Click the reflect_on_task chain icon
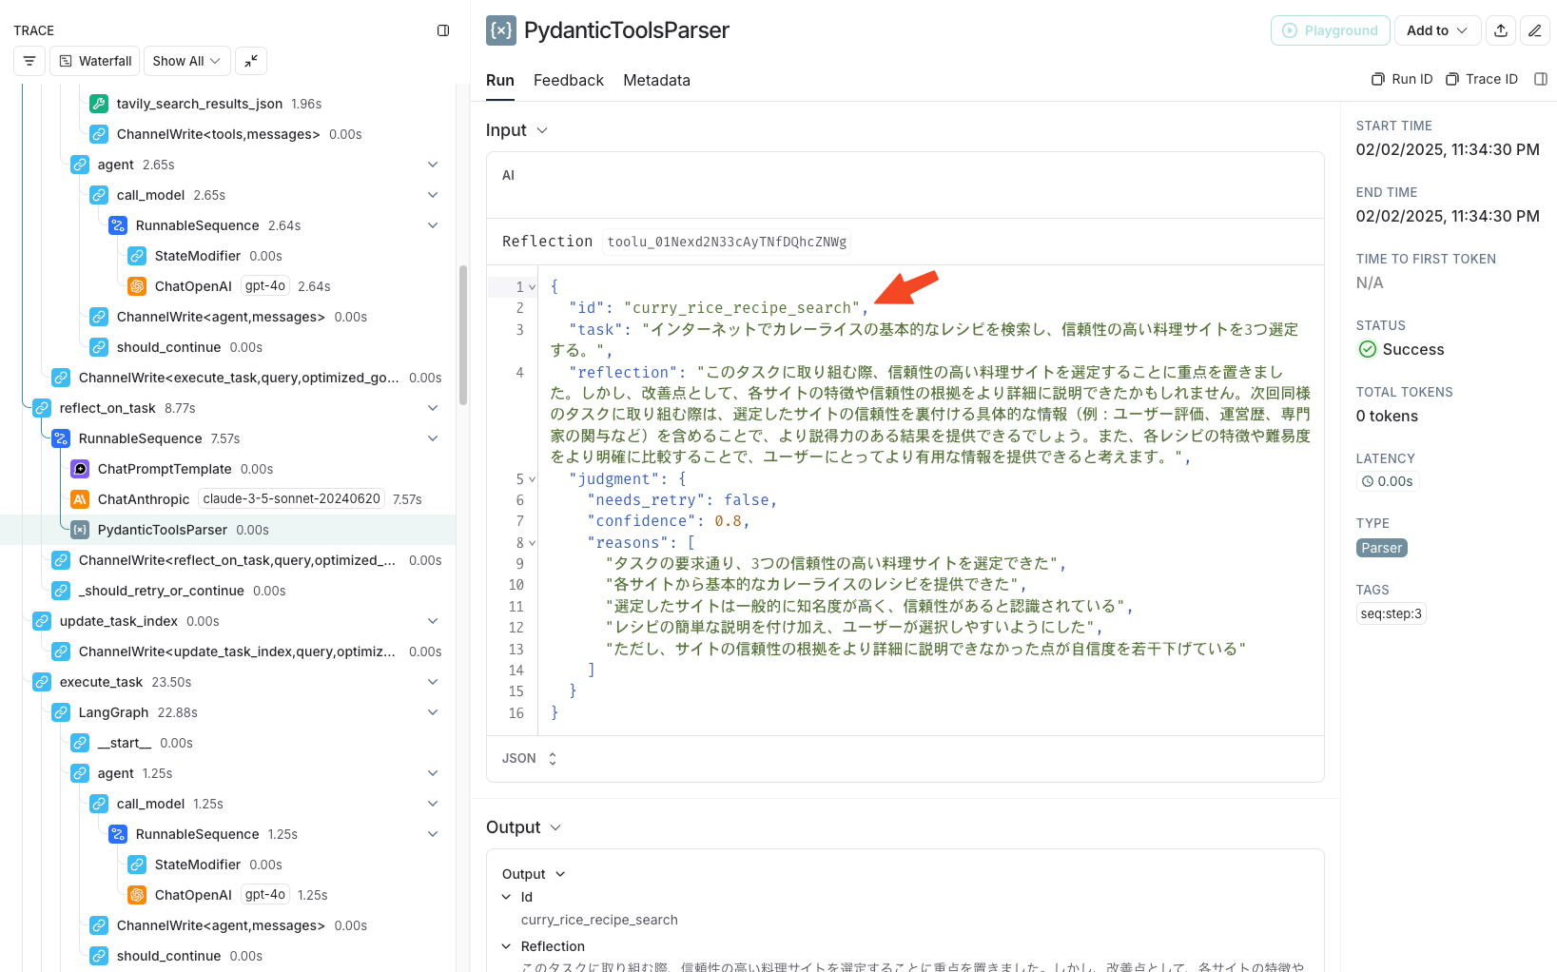This screenshot has height=972, width=1557. (x=42, y=408)
